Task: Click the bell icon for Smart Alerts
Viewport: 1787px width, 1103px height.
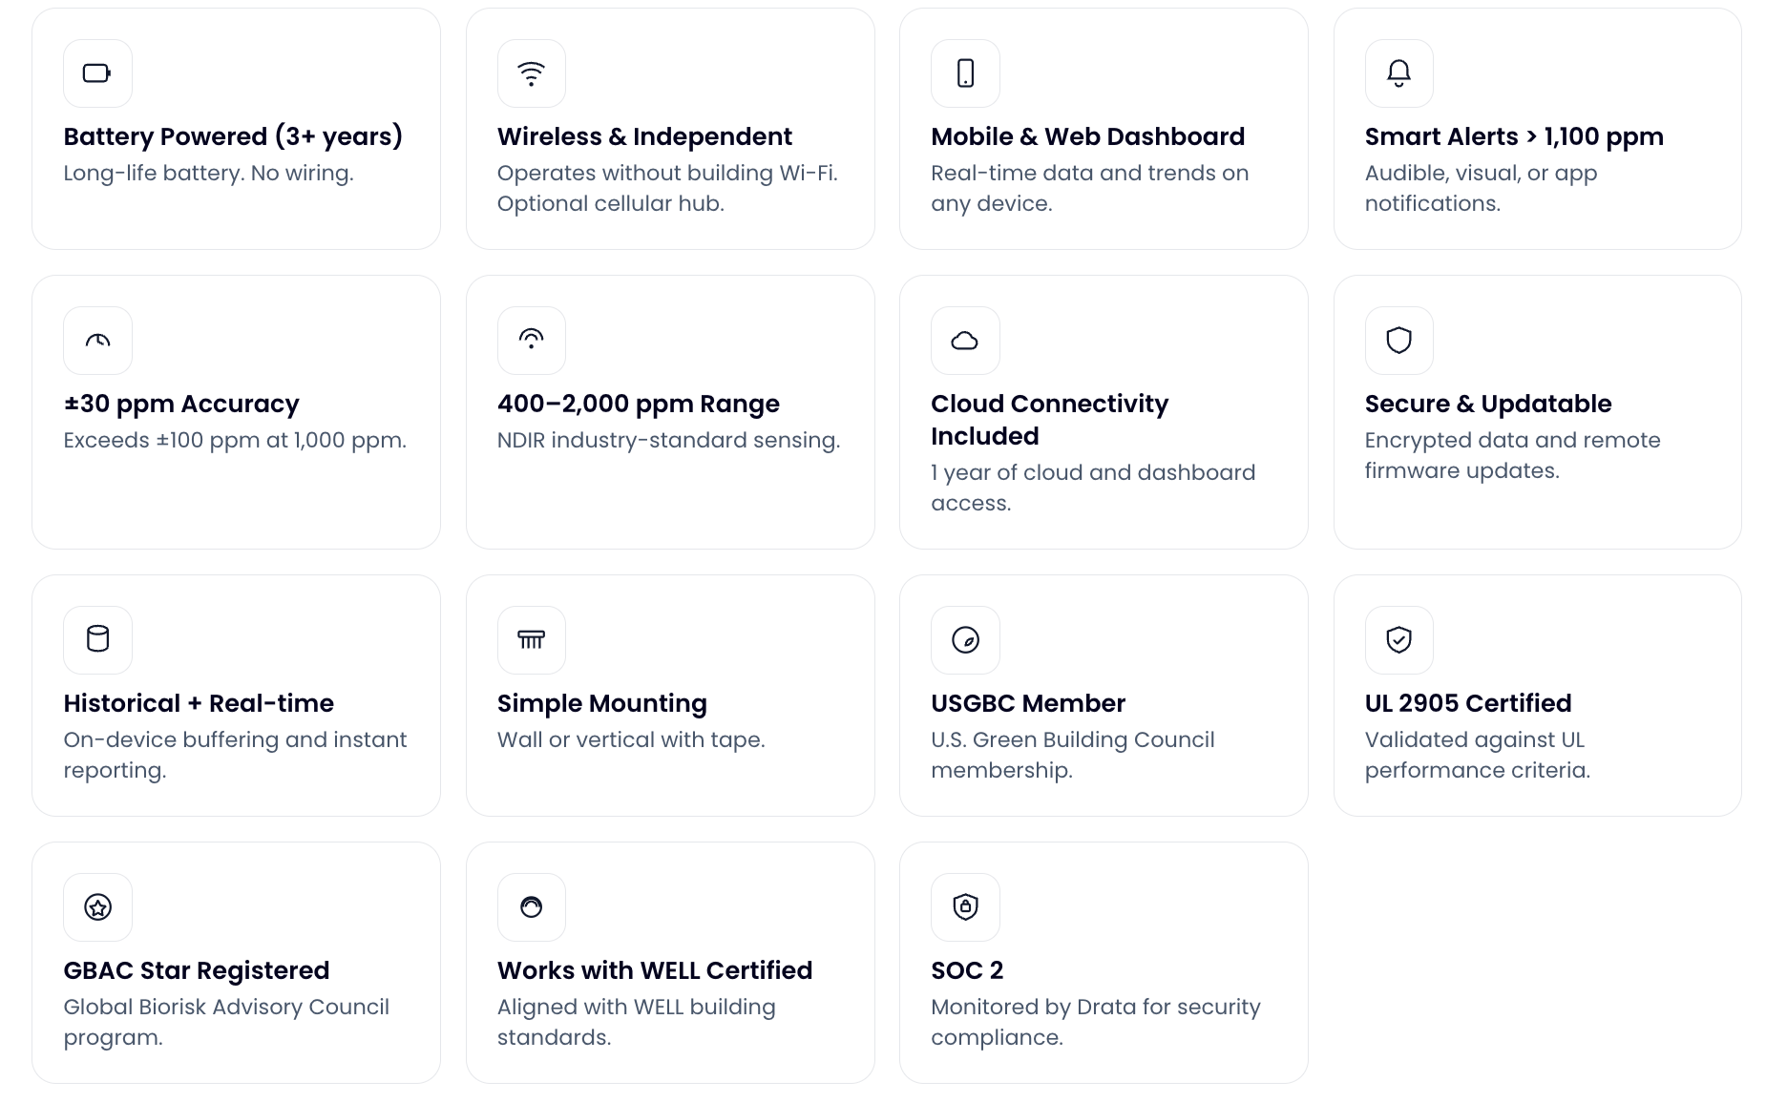Action: (x=1398, y=73)
